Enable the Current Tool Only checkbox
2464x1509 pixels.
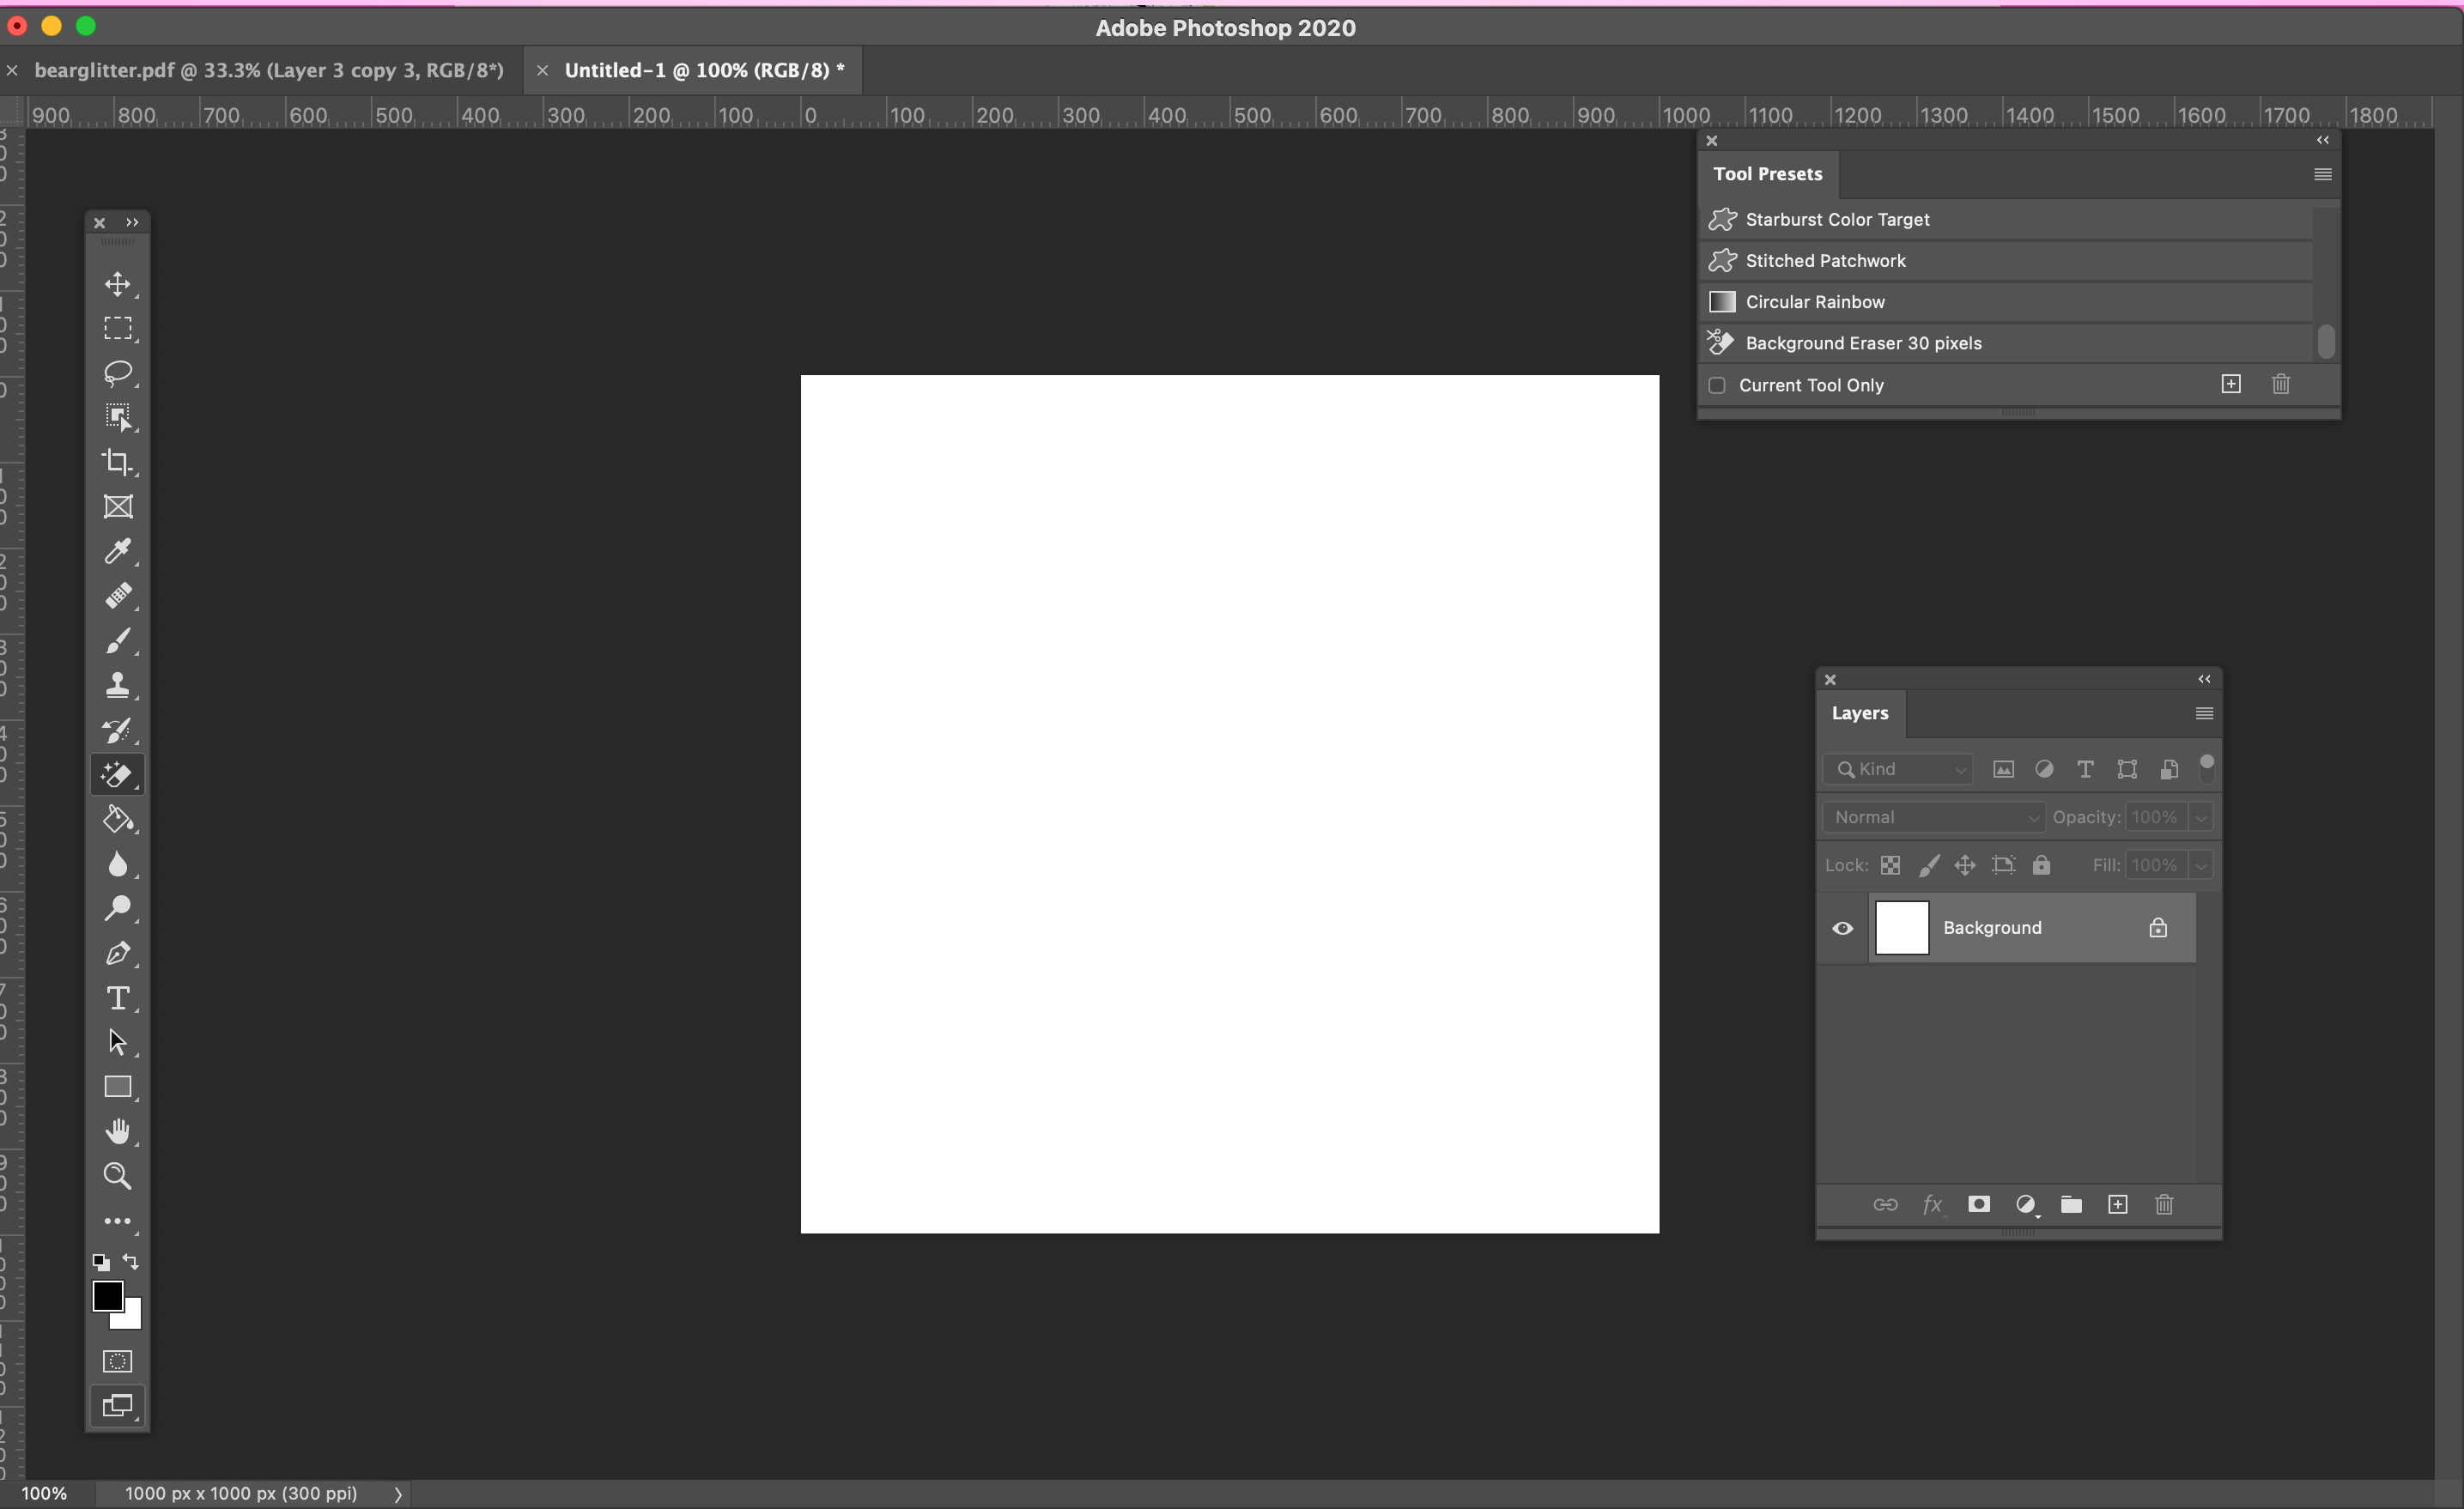(1716, 385)
